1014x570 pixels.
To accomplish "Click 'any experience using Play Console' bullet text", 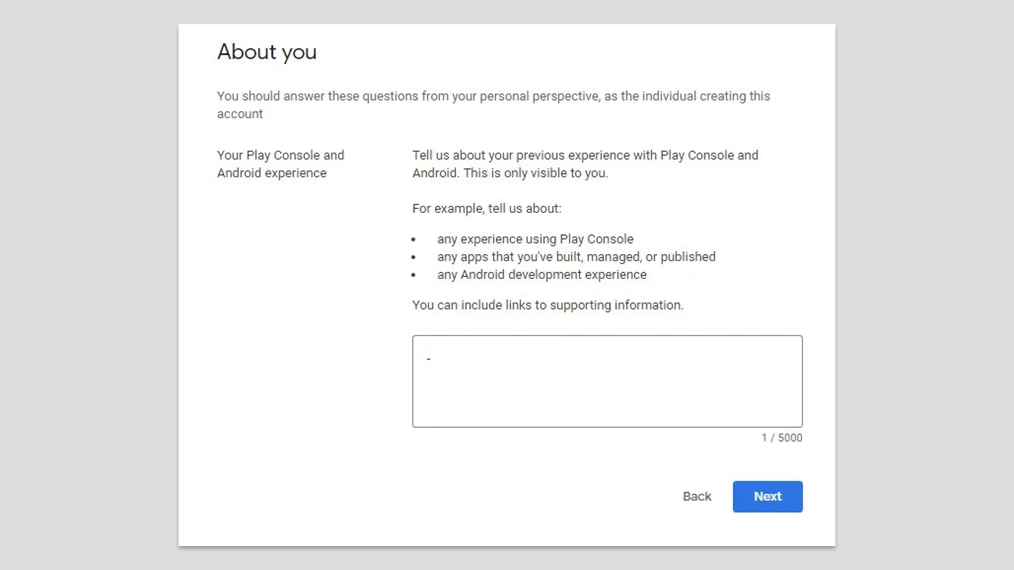I will click(x=535, y=239).
